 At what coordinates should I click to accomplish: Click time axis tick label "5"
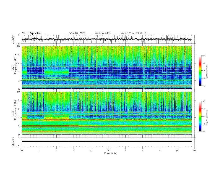pos(108,150)
